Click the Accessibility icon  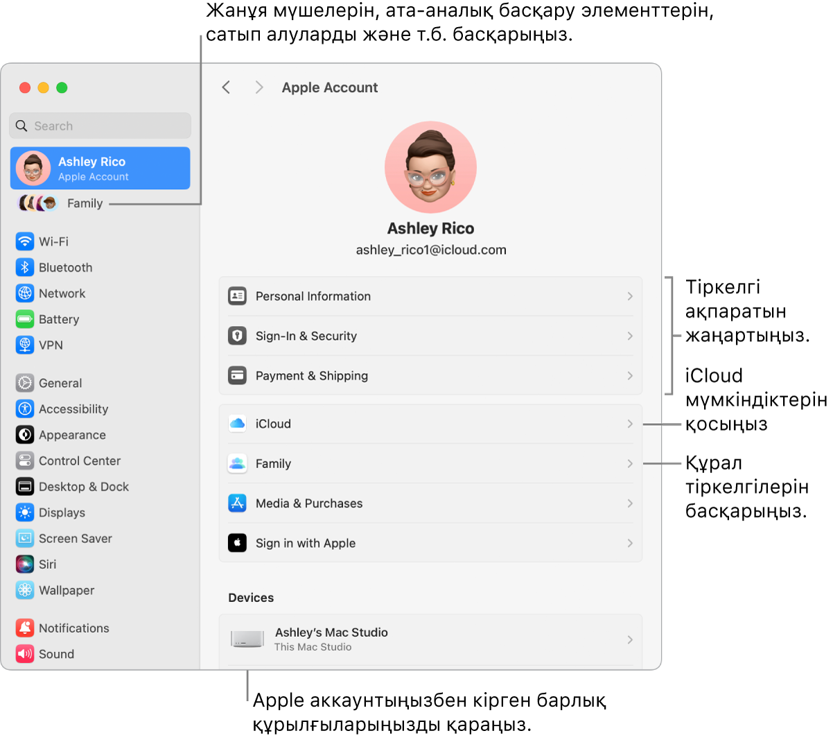coord(25,408)
